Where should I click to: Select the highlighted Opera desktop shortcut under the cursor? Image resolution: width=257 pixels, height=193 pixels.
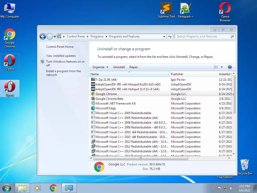click(10, 88)
